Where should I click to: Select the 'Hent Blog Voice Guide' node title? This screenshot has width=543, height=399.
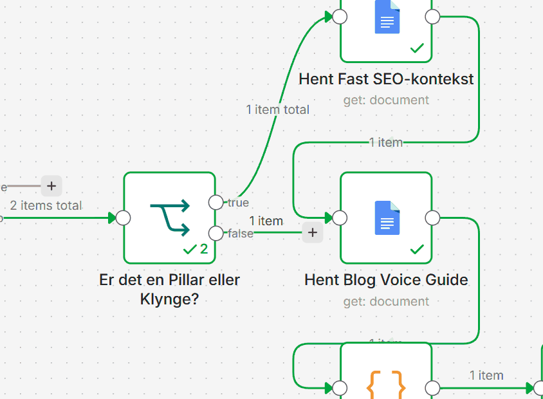(x=386, y=280)
